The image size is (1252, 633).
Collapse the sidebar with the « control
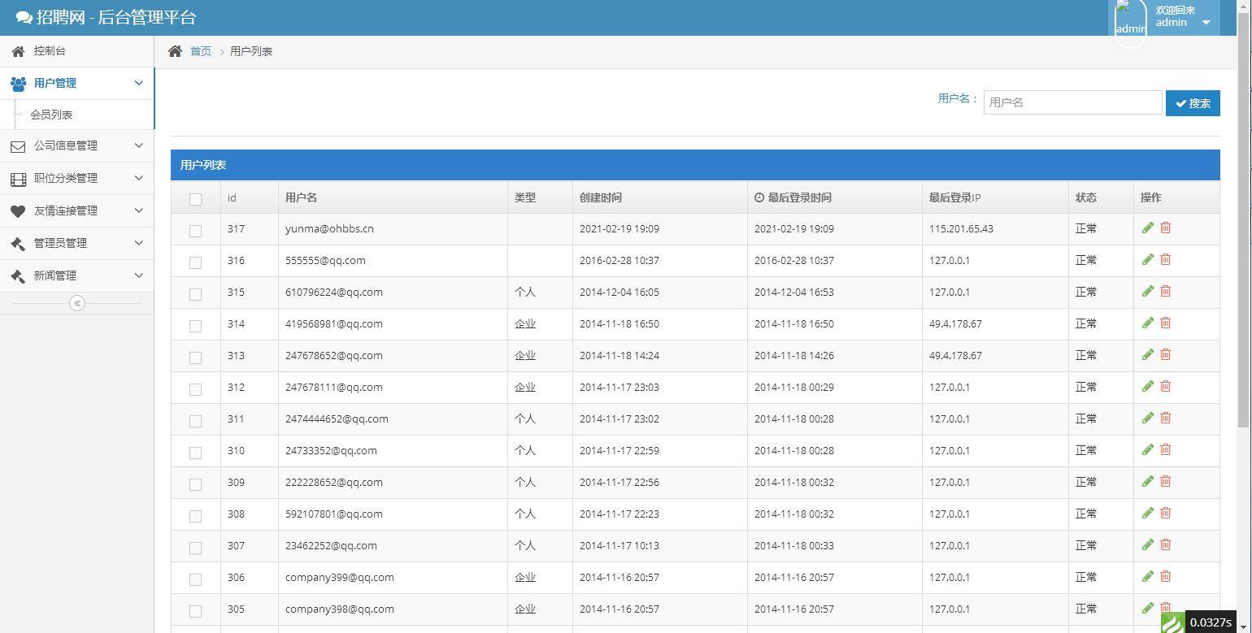pyautogui.click(x=76, y=302)
